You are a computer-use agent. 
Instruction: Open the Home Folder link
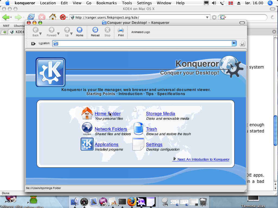click(x=108, y=113)
